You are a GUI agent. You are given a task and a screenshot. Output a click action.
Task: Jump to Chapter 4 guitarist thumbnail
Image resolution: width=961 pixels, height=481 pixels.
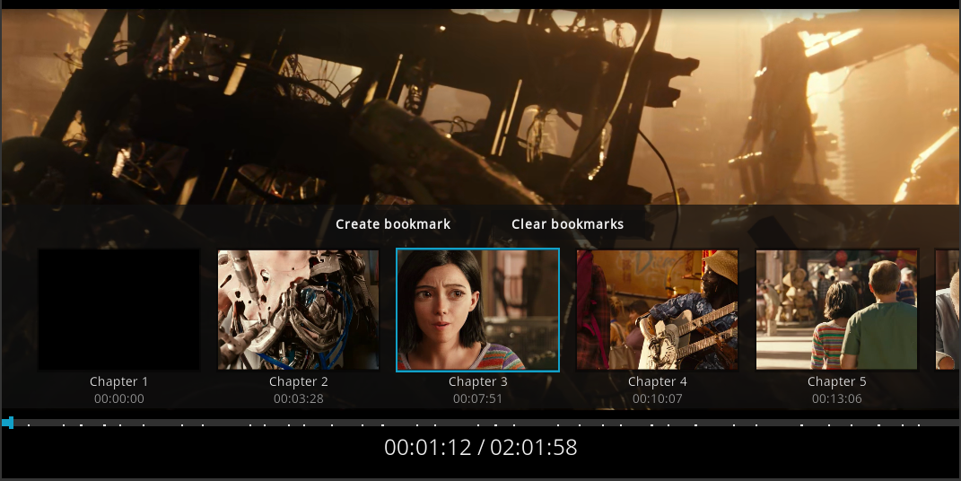[x=657, y=310]
